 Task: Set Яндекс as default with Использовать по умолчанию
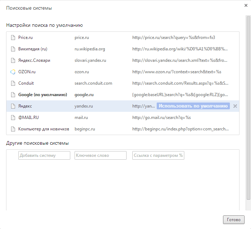click(193, 106)
